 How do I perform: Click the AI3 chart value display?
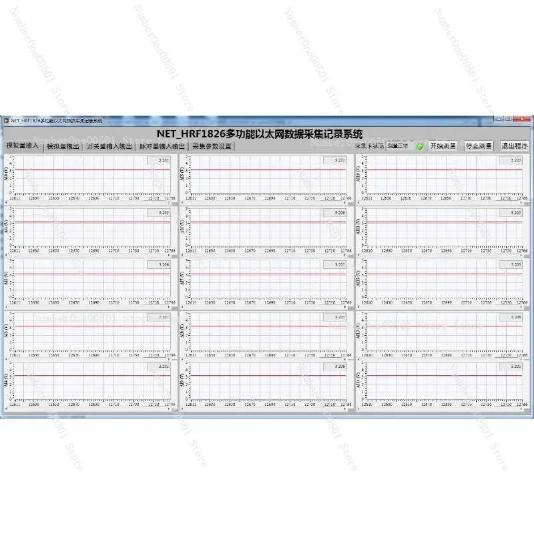pyautogui.click(x=158, y=317)
